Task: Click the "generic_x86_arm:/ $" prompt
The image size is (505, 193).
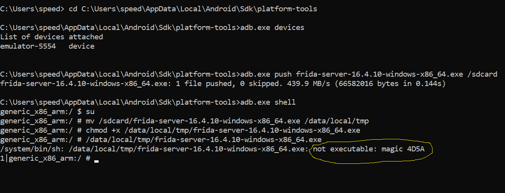Action: pyautogui.click(x=41, y=112)
